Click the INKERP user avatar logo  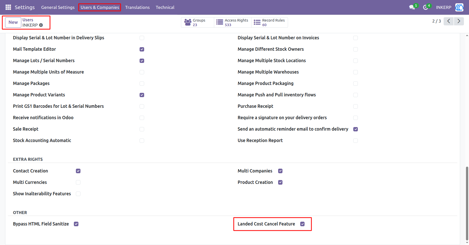pos(459,7)
